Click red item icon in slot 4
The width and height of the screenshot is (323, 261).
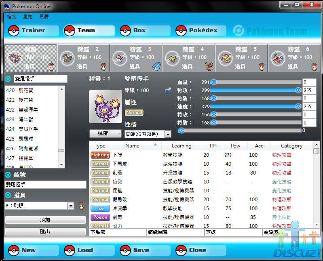209,67
